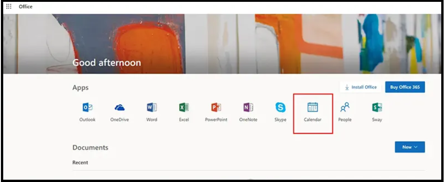Expand the New document dropdown
The width and height of the screenshot is (444, 182).
[x=410, y=147]
